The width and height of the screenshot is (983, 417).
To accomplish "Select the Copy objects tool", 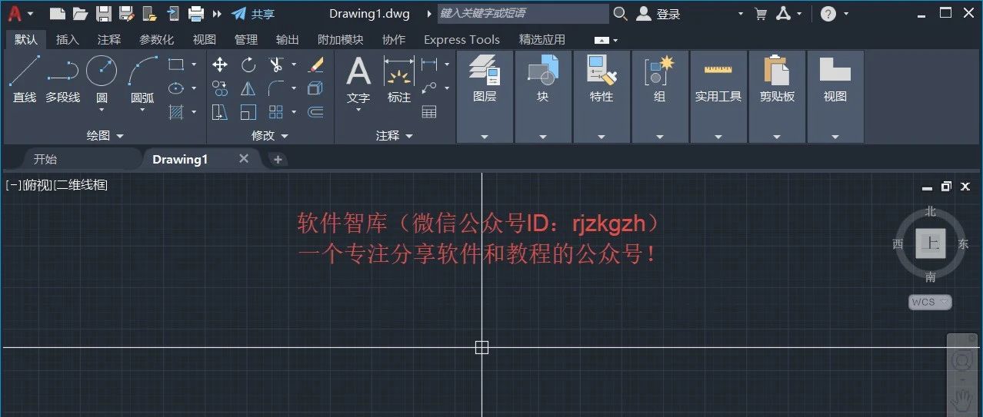I will pyautogui.click(x=220, y=88).
